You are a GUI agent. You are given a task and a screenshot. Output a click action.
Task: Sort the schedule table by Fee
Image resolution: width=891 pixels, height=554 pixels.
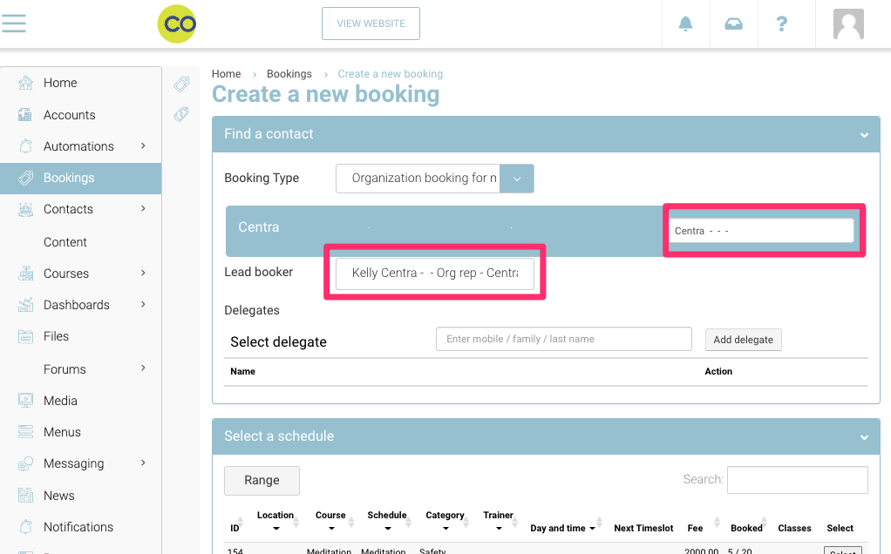click(x=695, y=528)
